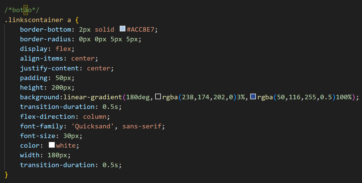Screen dimensions: 362x183
Task: Click the linear-gradient function name
Action: pos(93,97)
